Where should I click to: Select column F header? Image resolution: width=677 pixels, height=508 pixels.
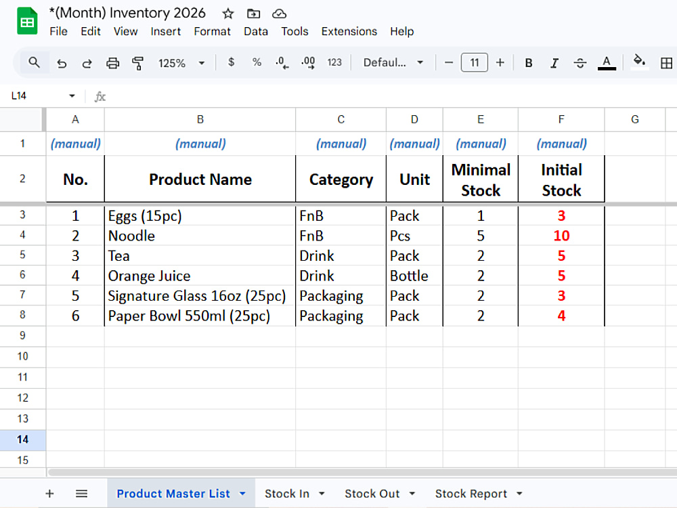click(x=561, y=120)
